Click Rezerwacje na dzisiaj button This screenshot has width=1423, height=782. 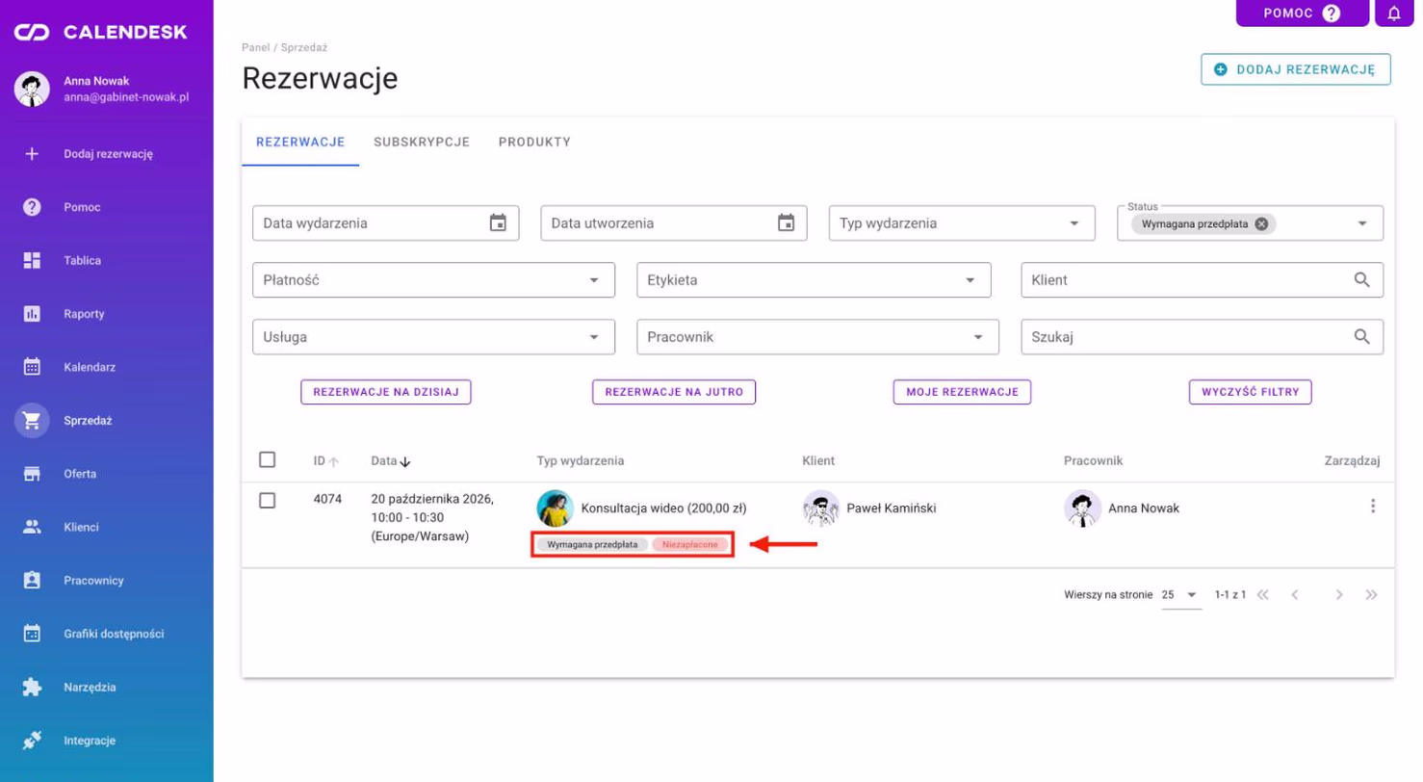(x=386, y=392)
